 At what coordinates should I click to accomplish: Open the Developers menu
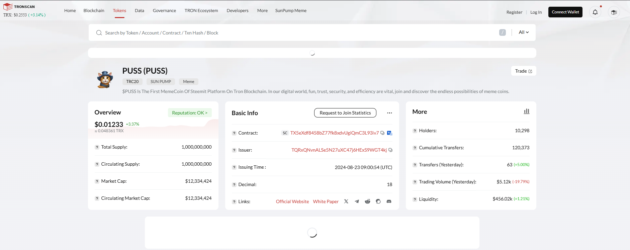(x=238, y=10)
